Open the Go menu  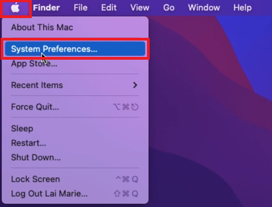tap(169, 8)
